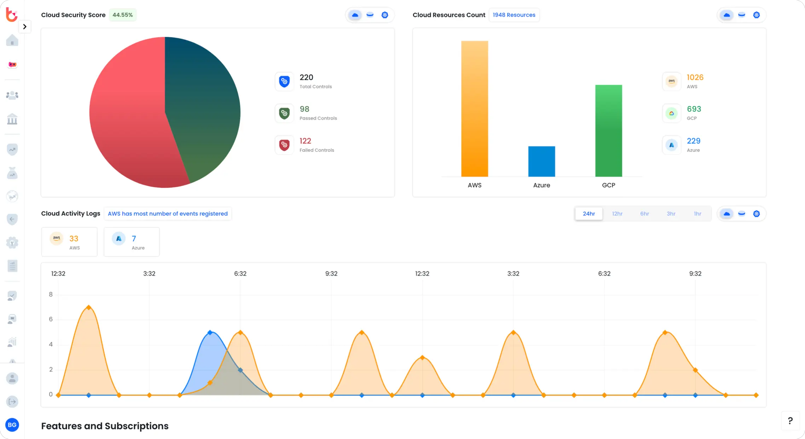Open the Home icon in the sidebar
The image size is (805, 439).
[12, 40]
